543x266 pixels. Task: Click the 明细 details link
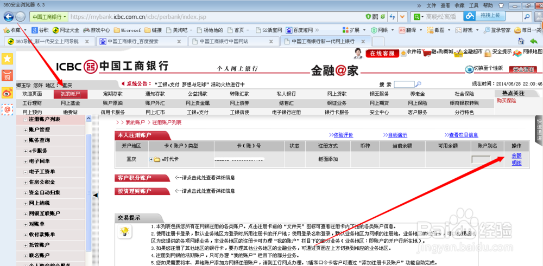(517, 163)
